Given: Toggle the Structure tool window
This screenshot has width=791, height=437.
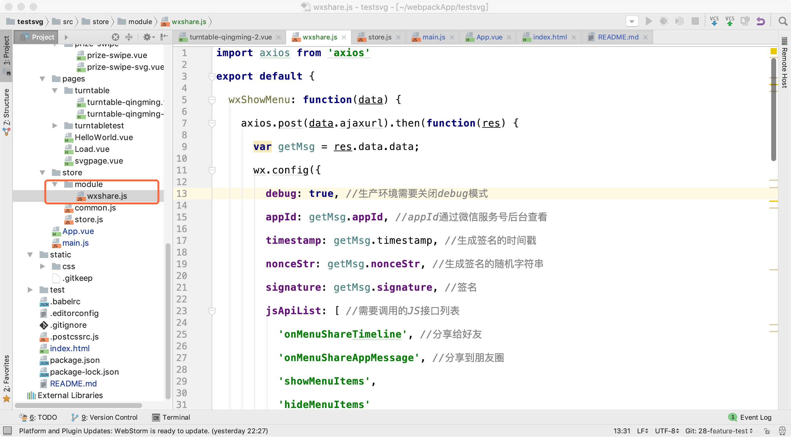Looking at the screenshot, I should 6,108.
